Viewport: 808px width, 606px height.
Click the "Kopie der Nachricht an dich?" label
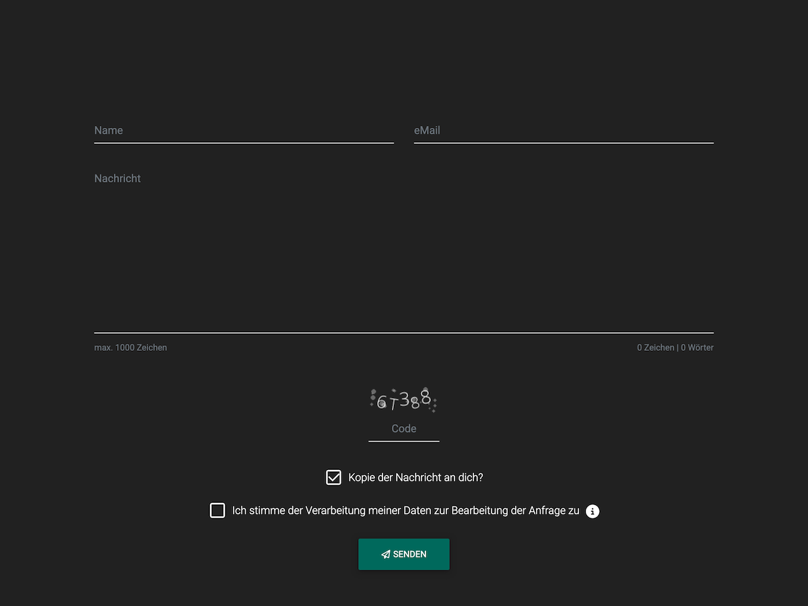pyautogui.click(x=415, y=477)
